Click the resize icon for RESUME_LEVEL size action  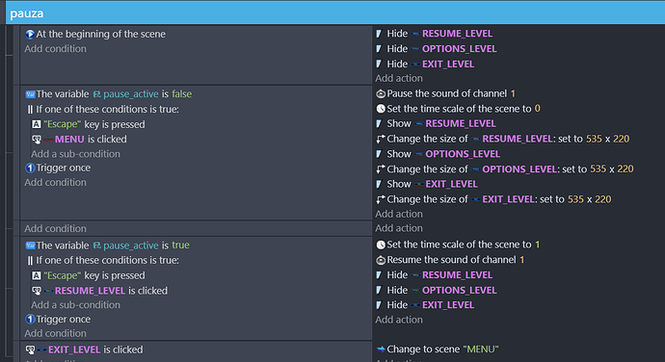pyautogui.click(x=381, y=139)
